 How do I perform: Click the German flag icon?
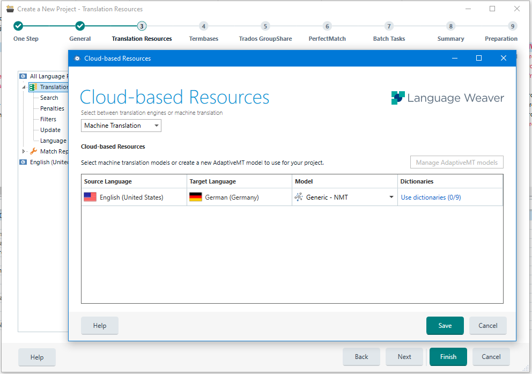(196, 197)
